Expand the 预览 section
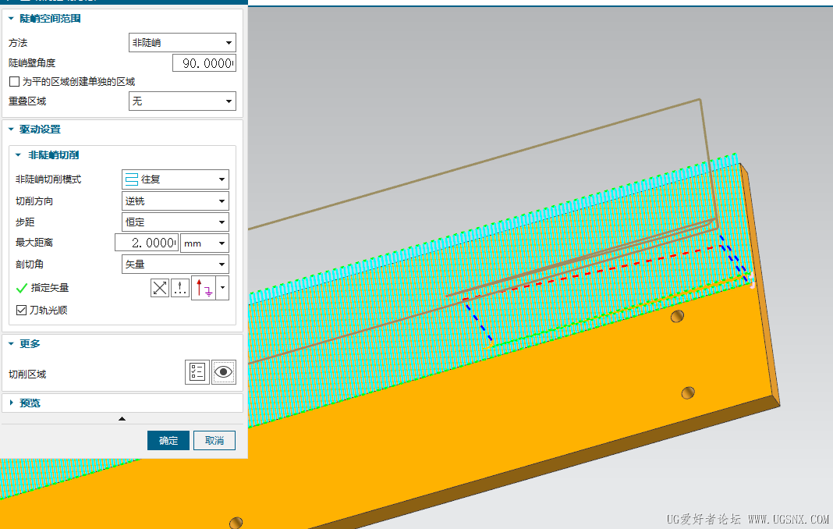This screenshot has width=833, height=529. (x=11, y=403)
